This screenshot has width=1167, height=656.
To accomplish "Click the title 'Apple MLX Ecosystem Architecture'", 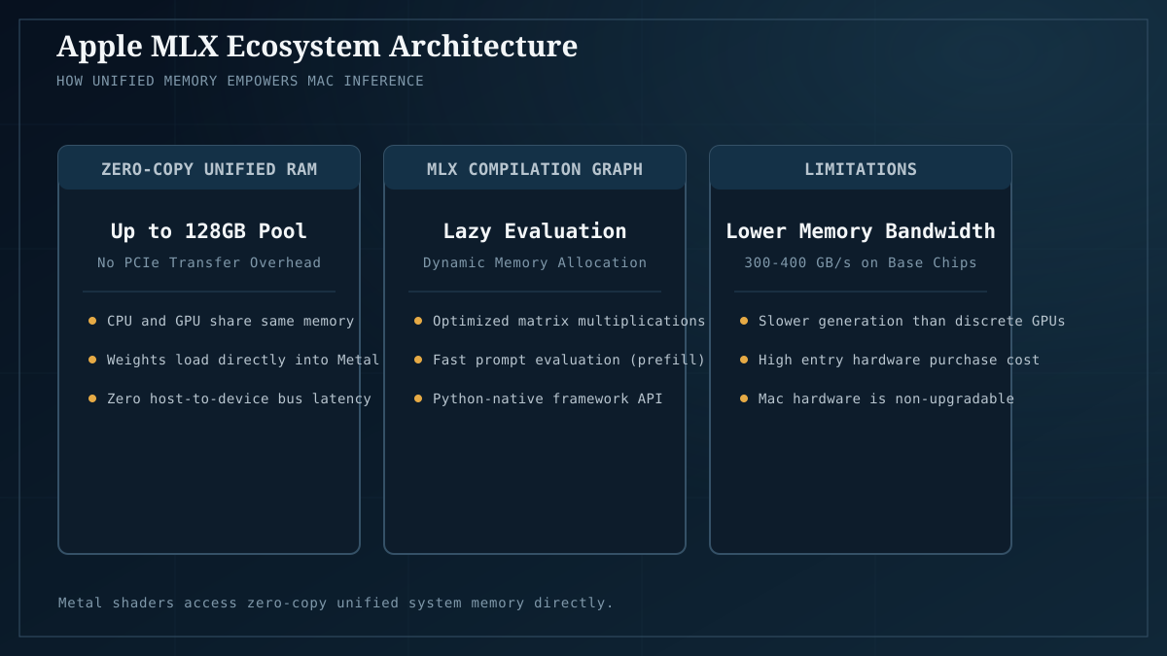I will tap(317, 47).
